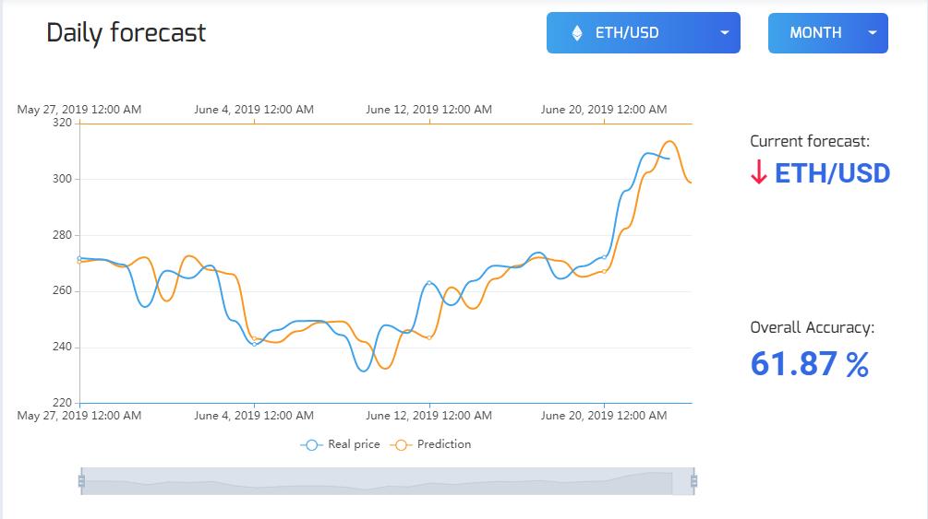Screen dimensions: 928x519
Task: Click the Daily forecast heading
Action: coord(127,33)
